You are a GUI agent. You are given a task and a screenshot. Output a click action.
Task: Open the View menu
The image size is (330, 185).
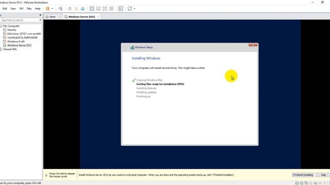pyautogui.click(x=13, y=9)
